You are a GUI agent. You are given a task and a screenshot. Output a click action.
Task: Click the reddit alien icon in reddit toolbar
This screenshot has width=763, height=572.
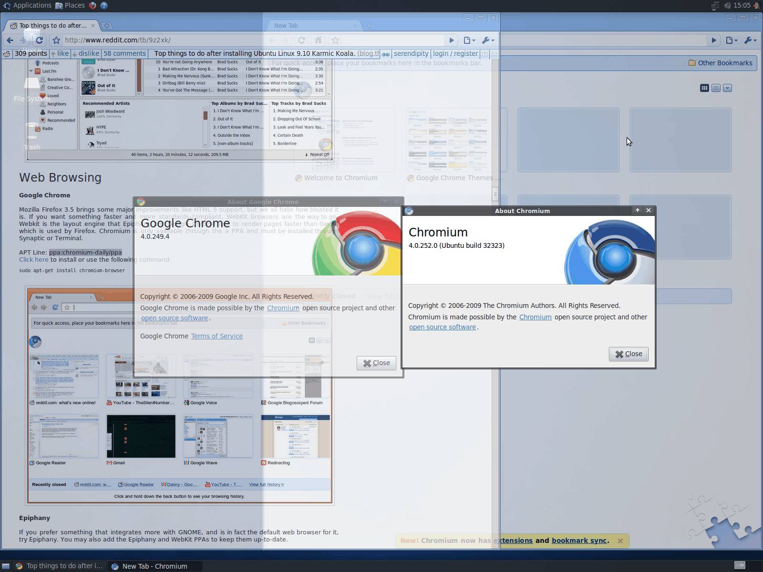point(7,54)
